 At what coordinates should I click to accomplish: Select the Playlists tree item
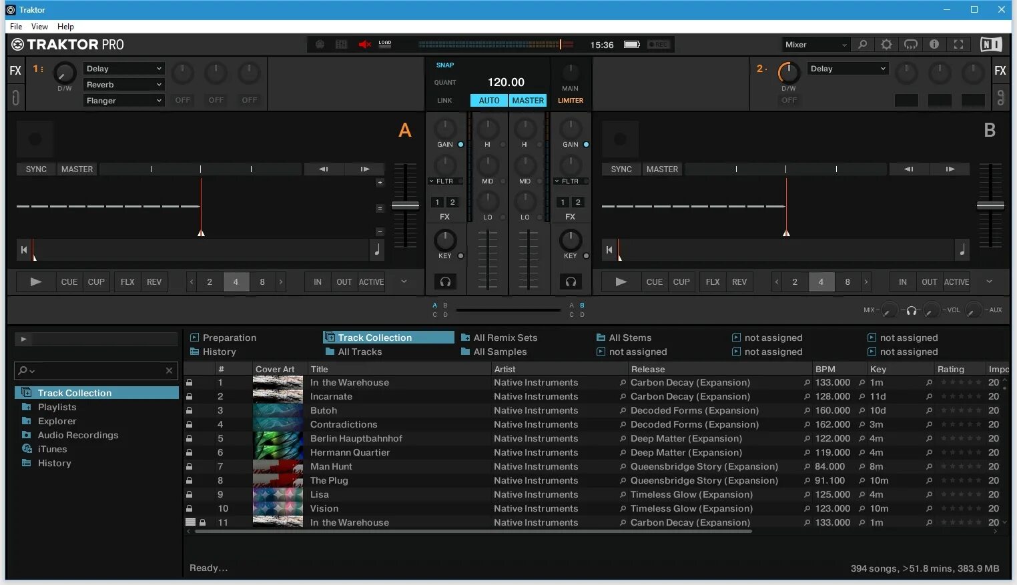pos(57,407)
